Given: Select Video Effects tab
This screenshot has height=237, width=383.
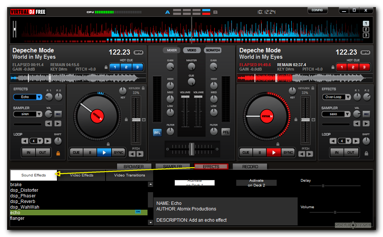Looking at the screenshot, I should 82,175.
